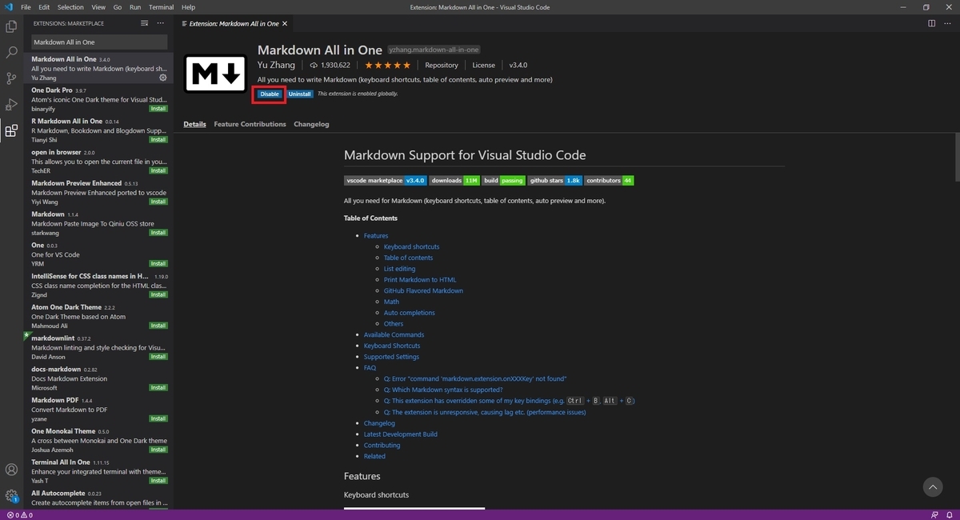Image resolution: width=960 pixels, height=520 pixels.
Task: Open the Explorer view in activity bar
Action: click(x=11, y=26)
